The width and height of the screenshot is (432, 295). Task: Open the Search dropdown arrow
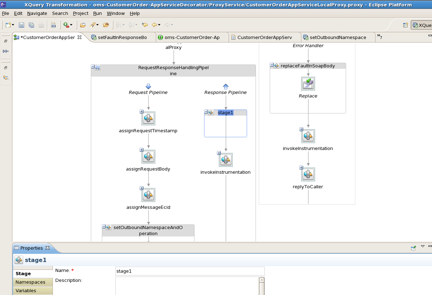tap(97, 25)
